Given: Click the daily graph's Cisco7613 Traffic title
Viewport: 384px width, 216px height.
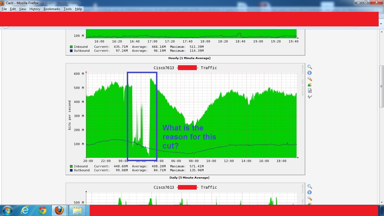Looking at the screenshot, I should [x=185, y=68].
